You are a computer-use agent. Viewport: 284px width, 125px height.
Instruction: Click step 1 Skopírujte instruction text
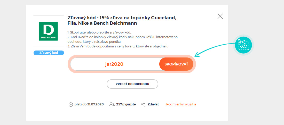coord(99,32)
